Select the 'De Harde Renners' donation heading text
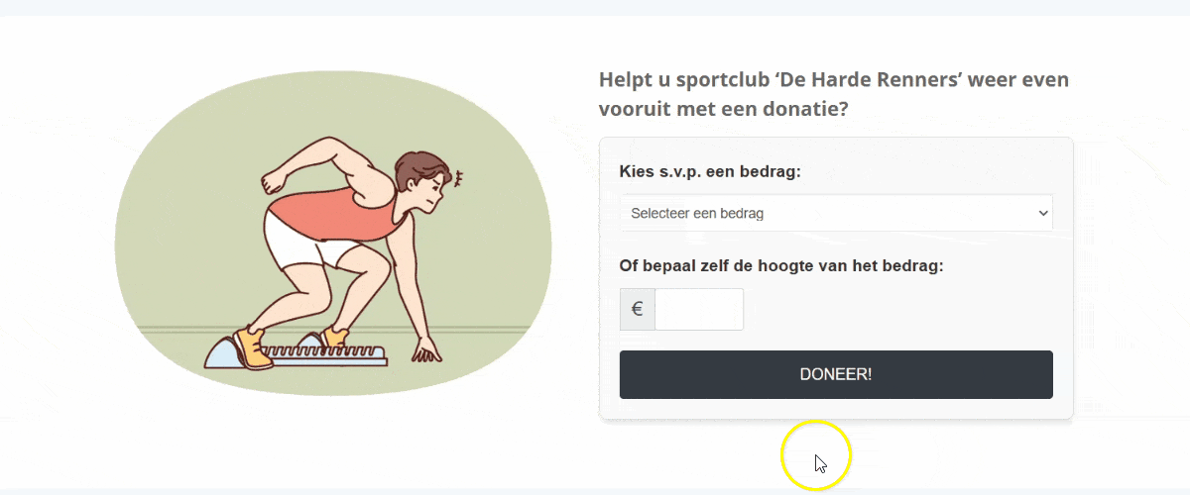The width and height of the screenshot is (1190, 495). pyautogui.click(x=834, y=94)
